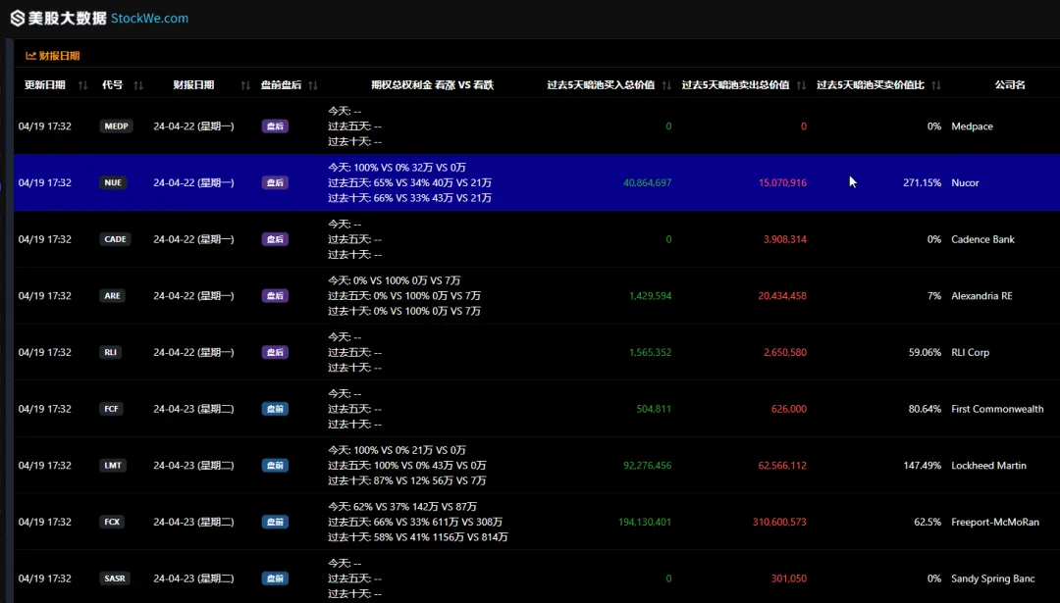The image size is (1060, 603).
Task: Sort by 财报日期 column arrows
Action: [245, 85]
